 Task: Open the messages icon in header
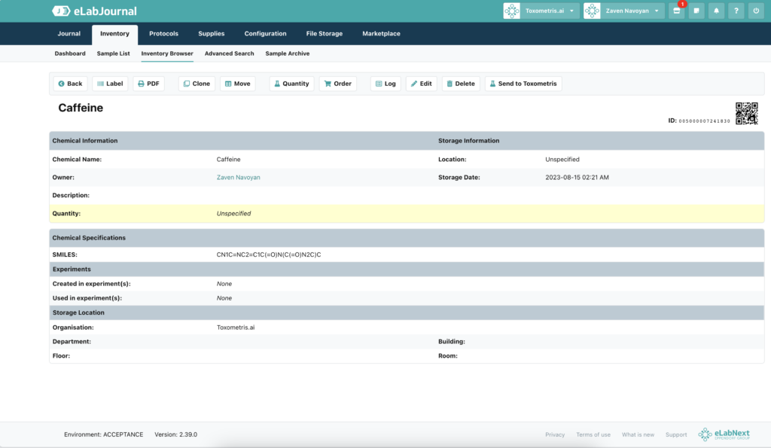(x=696, y=11)
